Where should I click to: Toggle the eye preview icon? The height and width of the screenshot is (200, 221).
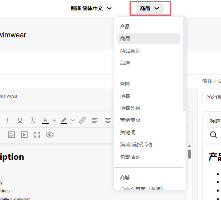(50, 135)
